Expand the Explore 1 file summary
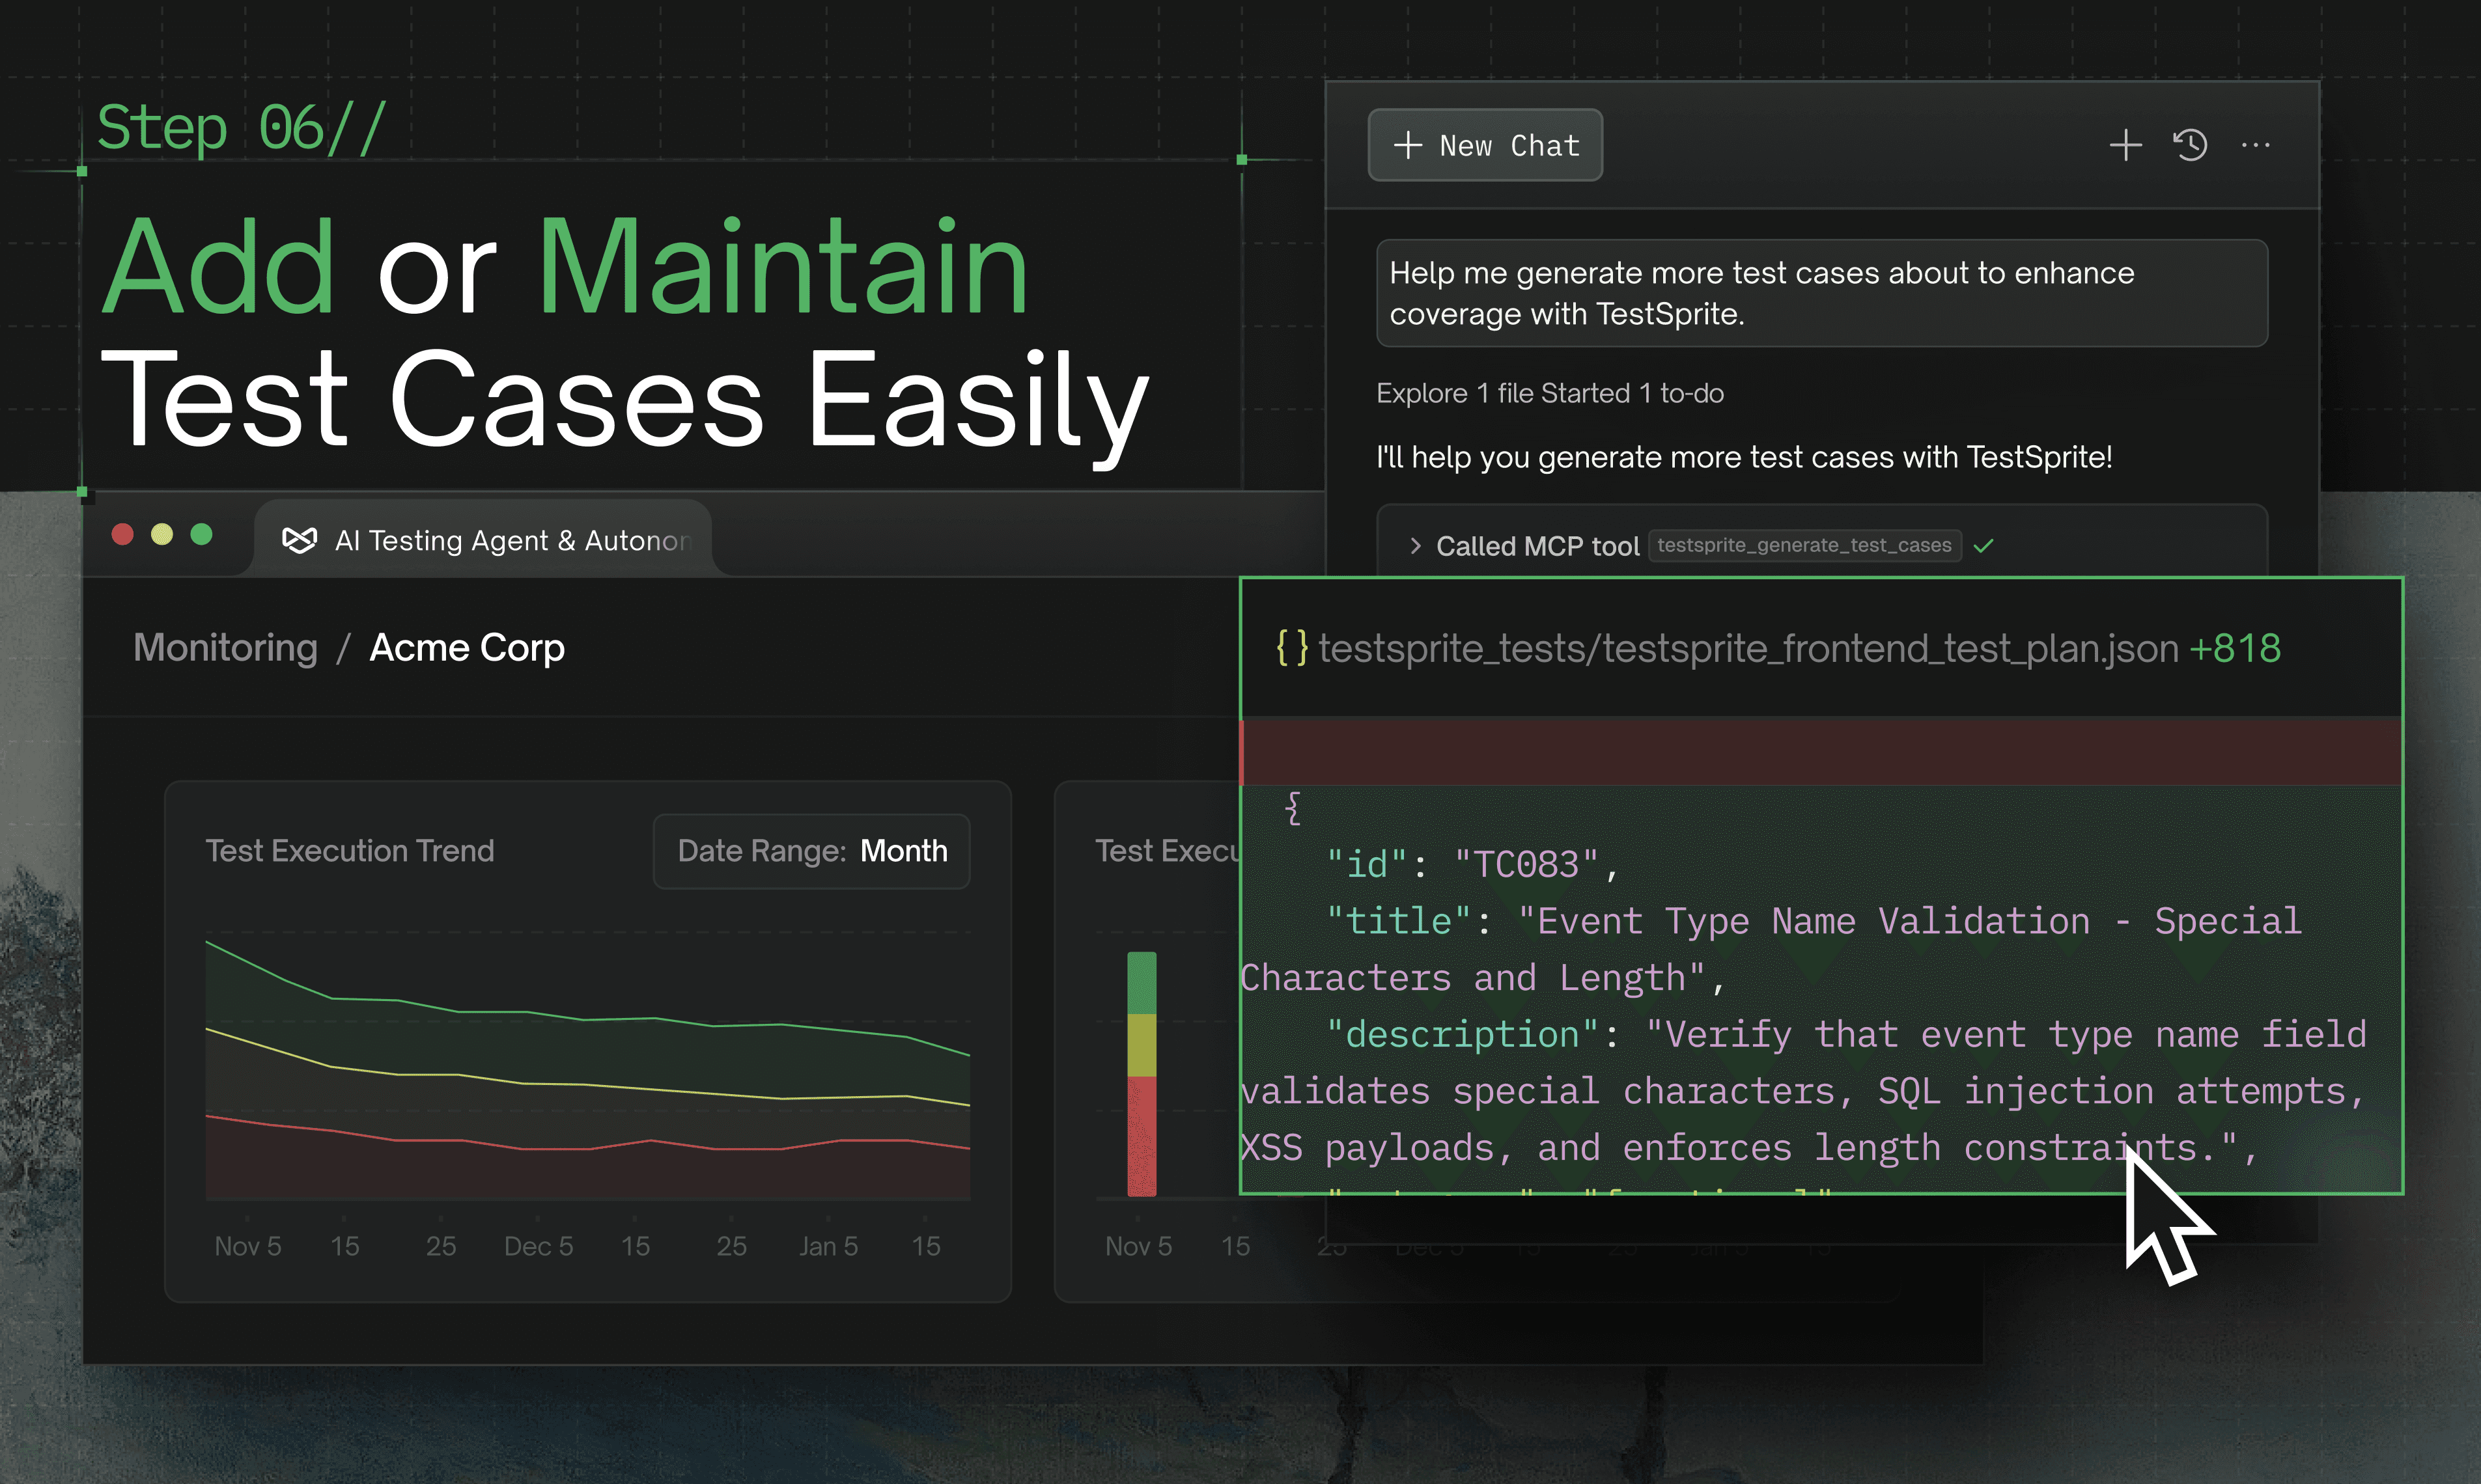The image size is (2481, 1484). [1550, 393]
